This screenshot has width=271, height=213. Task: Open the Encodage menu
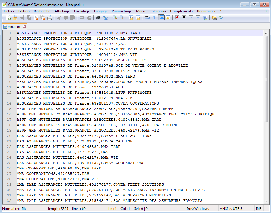[x=82, y=11]
